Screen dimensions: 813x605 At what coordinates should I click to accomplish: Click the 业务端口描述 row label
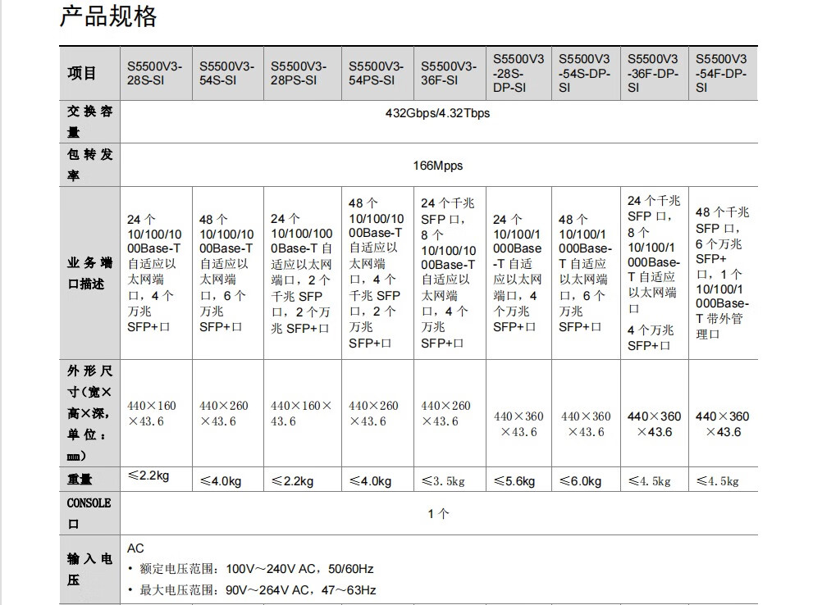pos(89,273)
